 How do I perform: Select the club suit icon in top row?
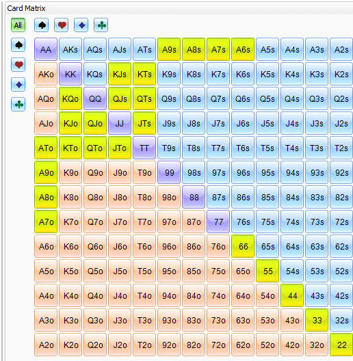pyautogui.click(x=101, y=25)
